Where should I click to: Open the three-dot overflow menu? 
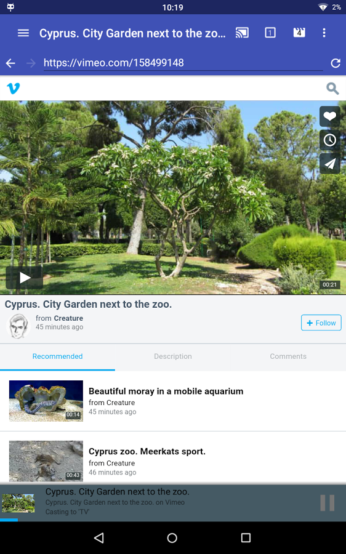(x=324, y=33)
